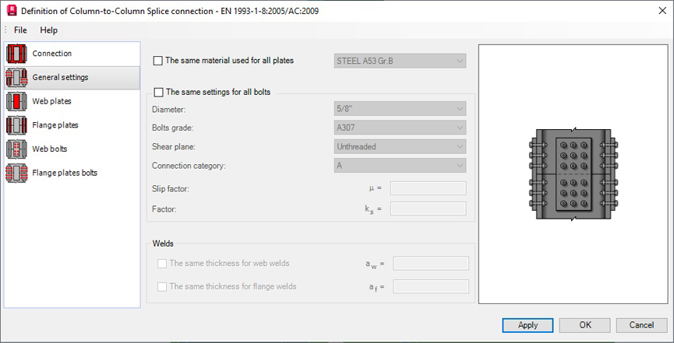Viewport: 674px width, 343px height.
Task: Open the Web plates icon
Action: tap(16, 102)
